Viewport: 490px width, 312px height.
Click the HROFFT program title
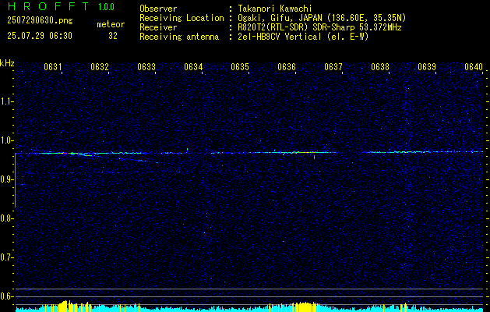[48, 6]
